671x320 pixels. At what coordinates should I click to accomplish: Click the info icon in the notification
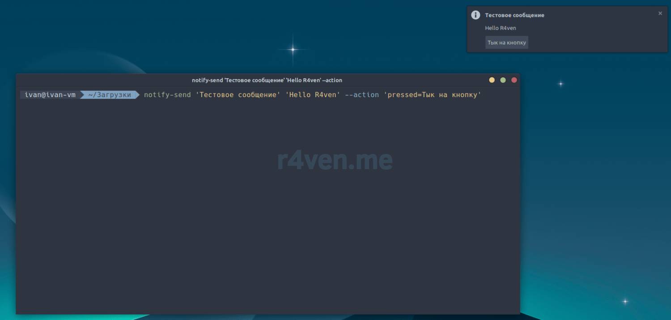point(476,15)
